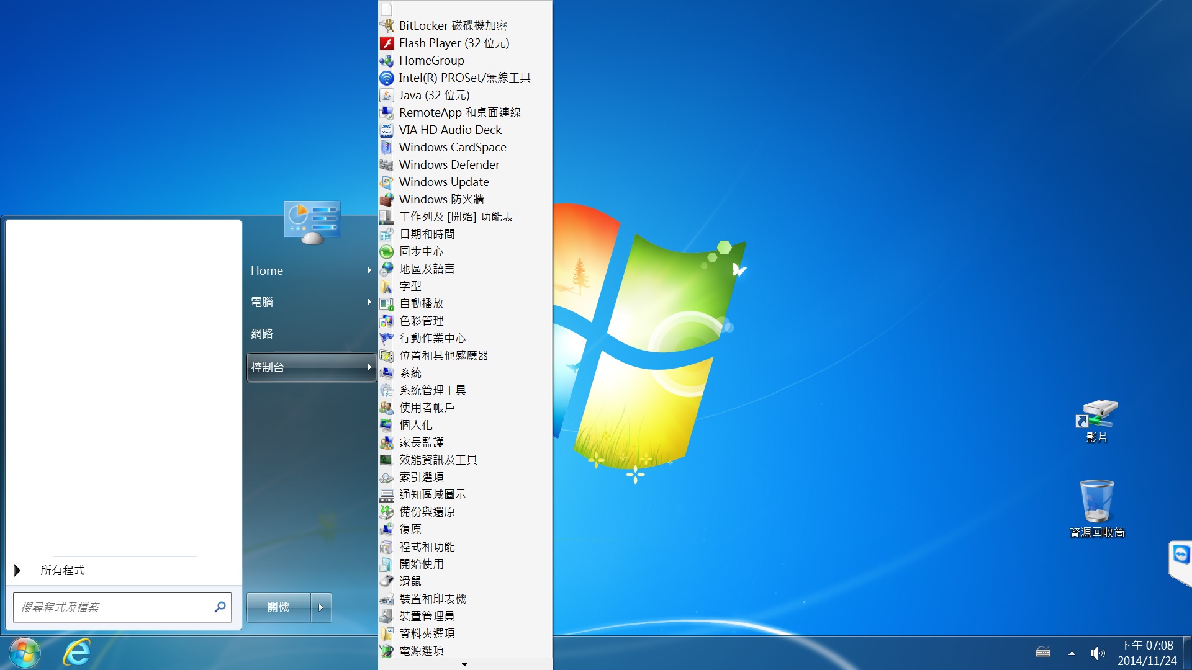The height and width of the screenshot is (670, 1192).
Task: Open BitLocker 磁碟機加密 icon
Action: point(387,26)
